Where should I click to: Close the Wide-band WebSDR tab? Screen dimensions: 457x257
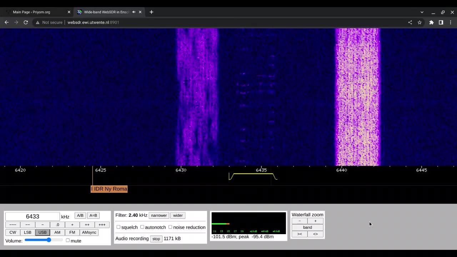point(140,12)
